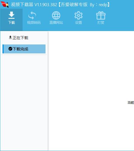Click the gift box 打赏 icon
This screenshot has width=134, height=151.
click(101, 15)
